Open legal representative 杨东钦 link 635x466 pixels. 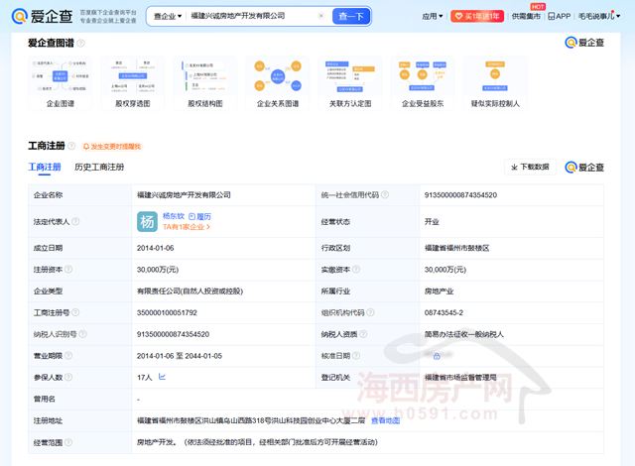[x=174, y=216]
